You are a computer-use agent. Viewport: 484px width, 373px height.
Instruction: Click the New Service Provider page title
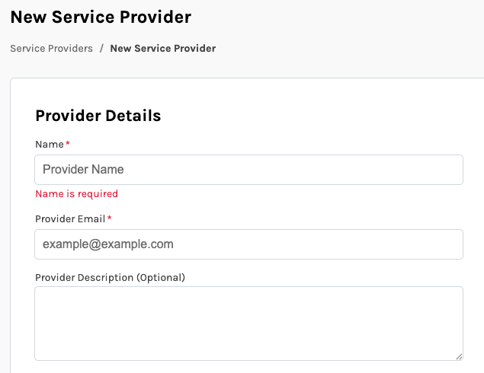coord(101,16)
